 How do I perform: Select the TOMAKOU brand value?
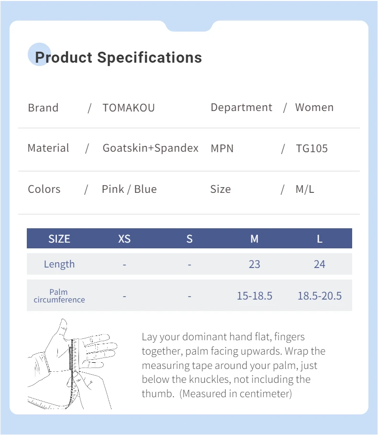[129, 108]
